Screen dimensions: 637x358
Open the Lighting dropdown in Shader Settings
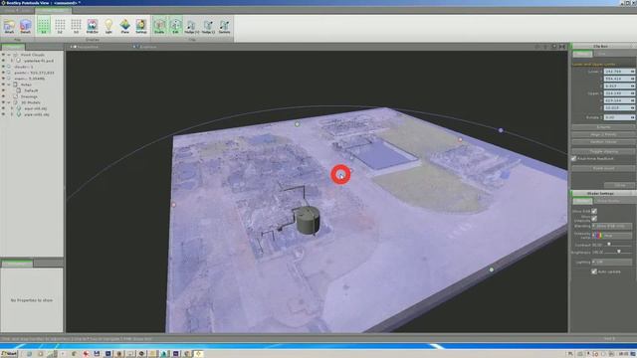[x=612, y=263]
